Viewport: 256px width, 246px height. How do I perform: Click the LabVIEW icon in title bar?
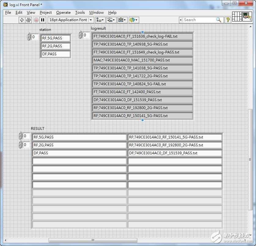click(x=6, y=5)
